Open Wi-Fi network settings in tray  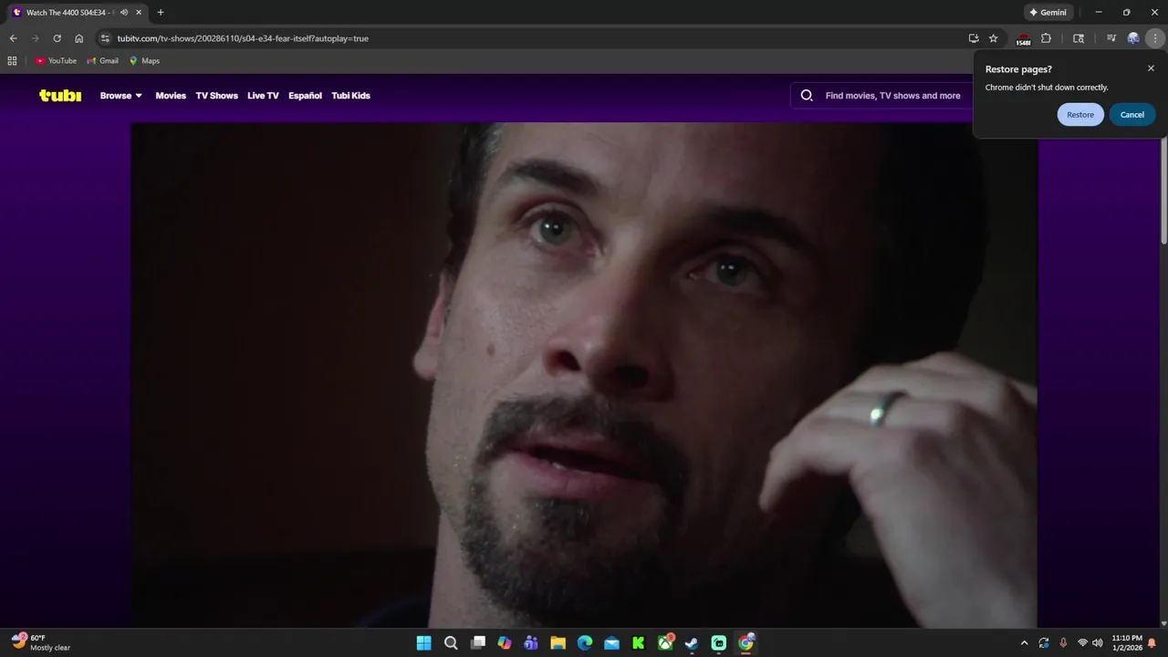[x=1082, y=643]
